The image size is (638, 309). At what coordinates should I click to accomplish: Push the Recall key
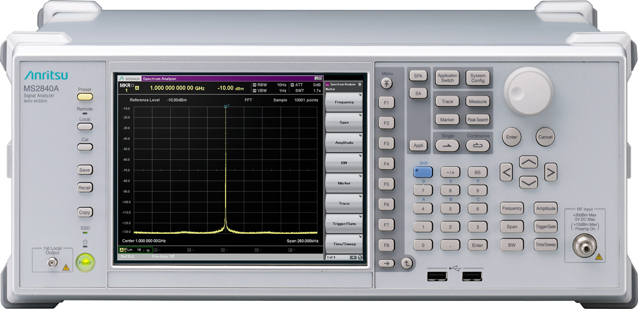point(84,188)
